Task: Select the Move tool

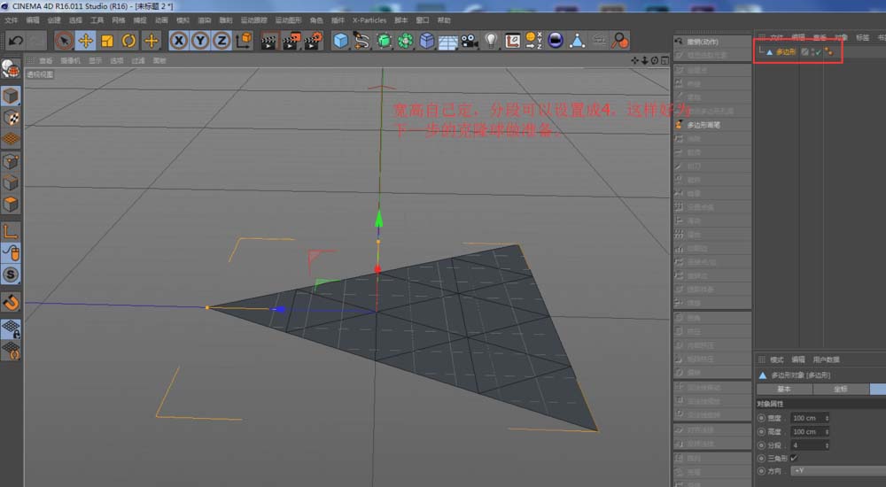Action: (x=86, y=41)
